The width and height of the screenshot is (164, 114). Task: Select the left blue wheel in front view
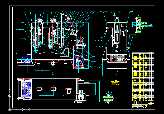[x=26, y=60]
